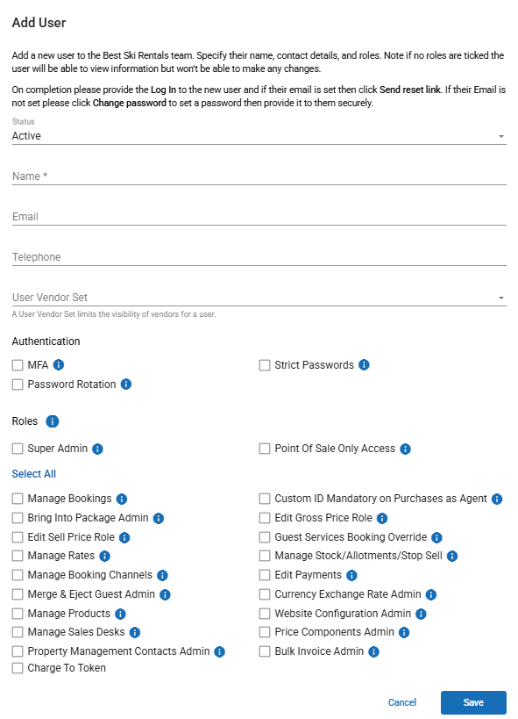Click into the Email field
The image size is (518, 719).
click(x=259, y=217)
